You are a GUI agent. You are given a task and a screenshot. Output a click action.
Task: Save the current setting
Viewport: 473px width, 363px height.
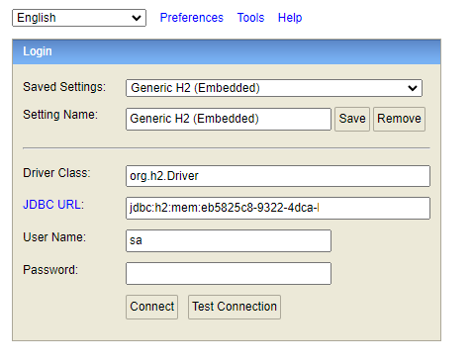pos(352,119)
